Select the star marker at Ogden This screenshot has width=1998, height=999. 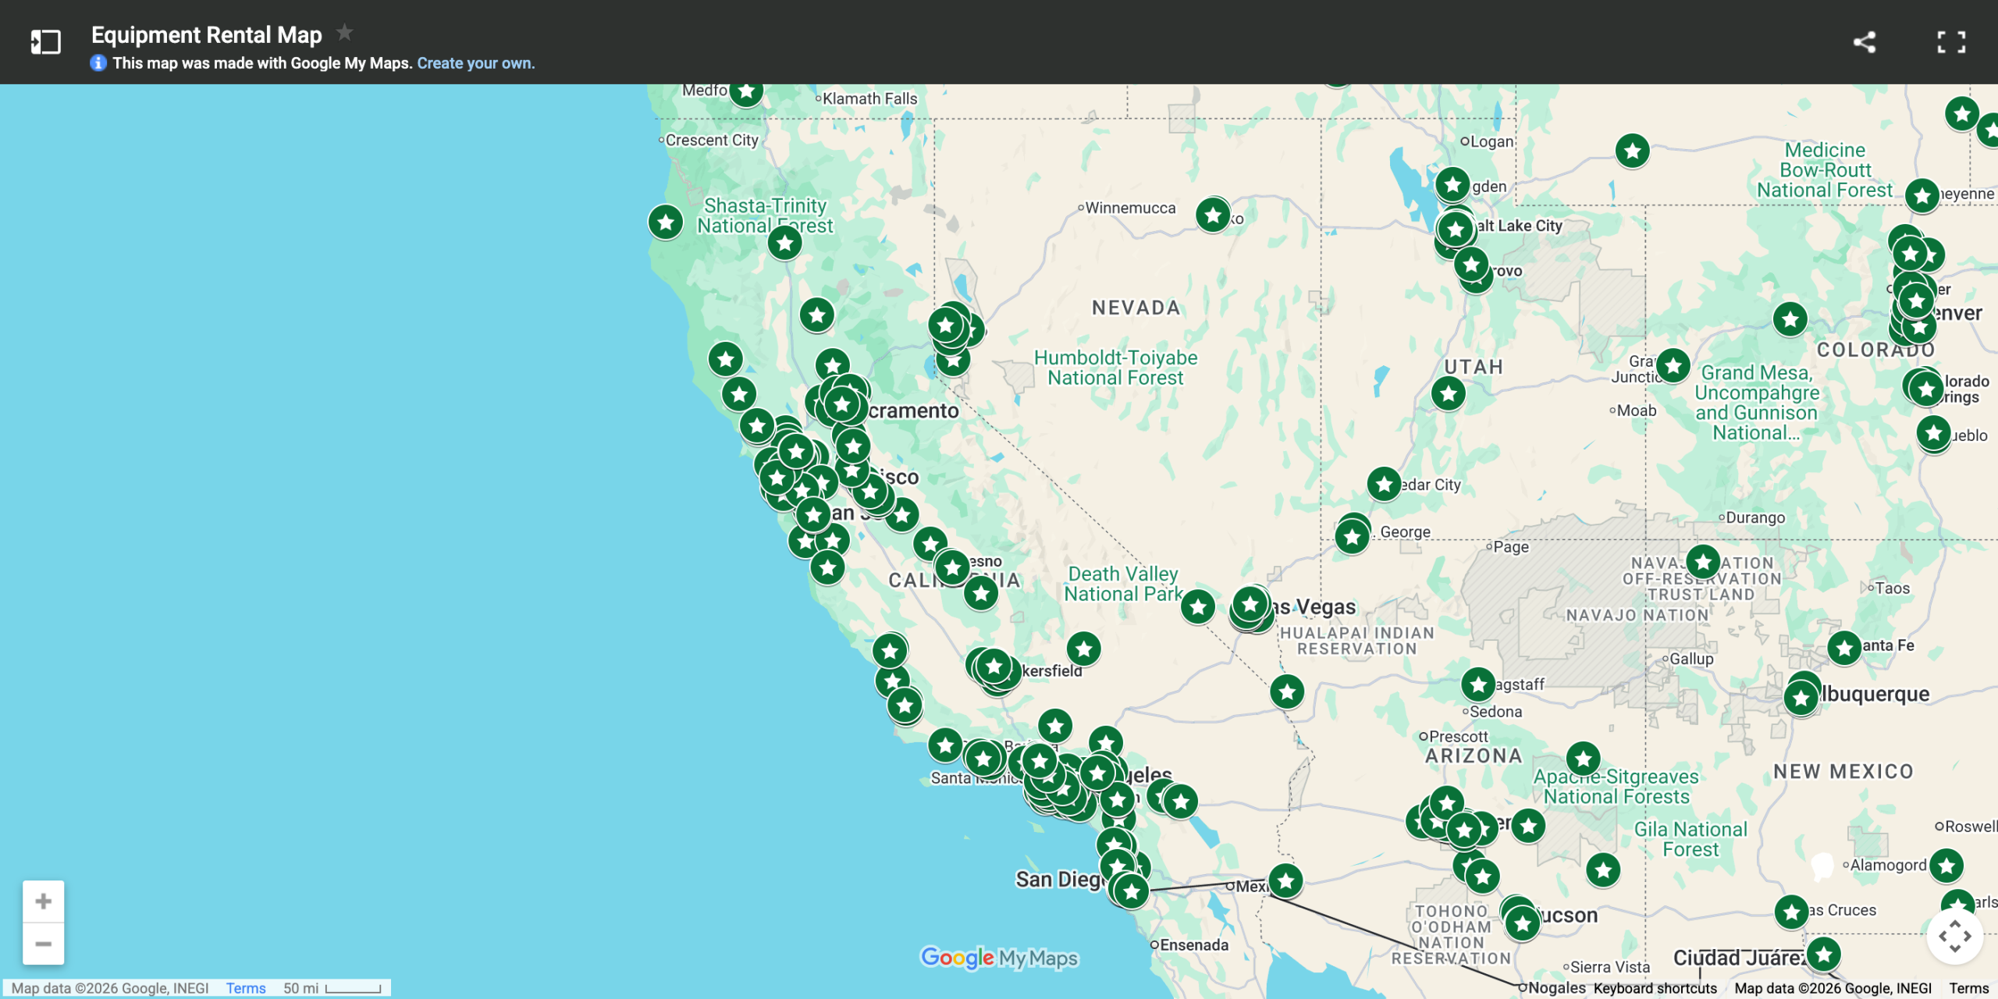pos(1452,185)
